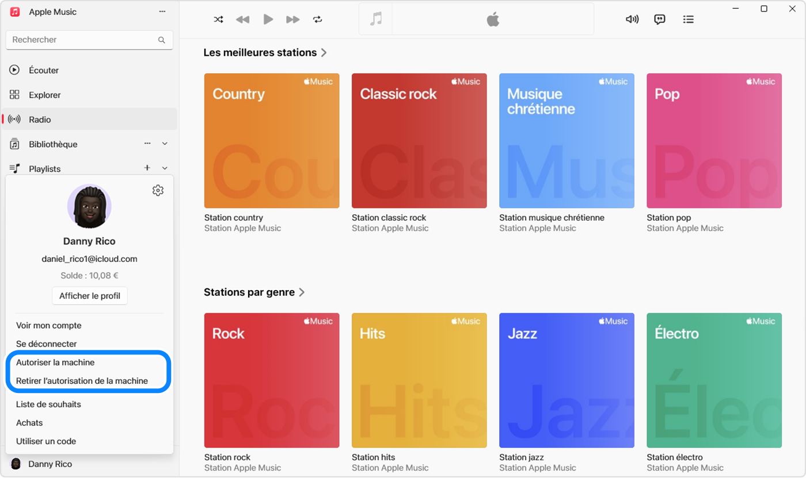Click the search magnifier icon
806x478 pixels.
point(162,40)
